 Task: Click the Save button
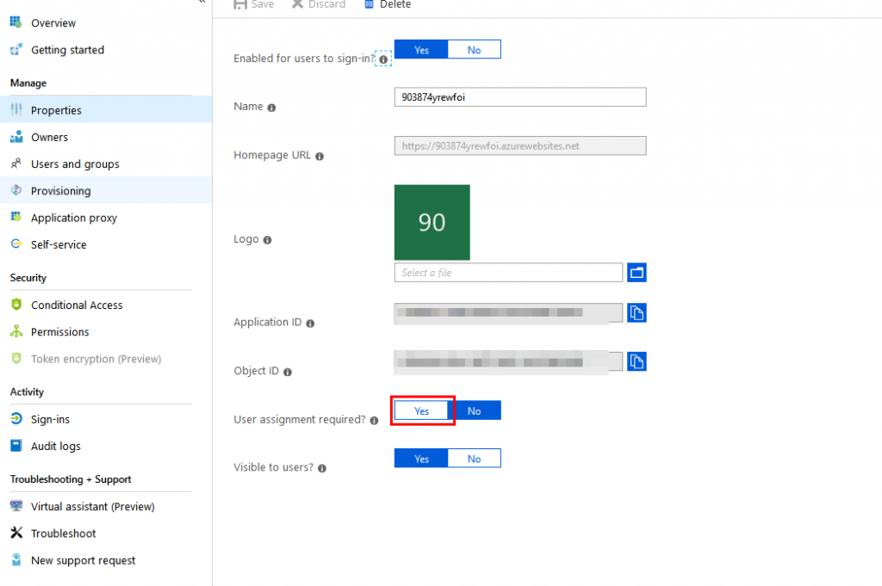pos(254,4)
